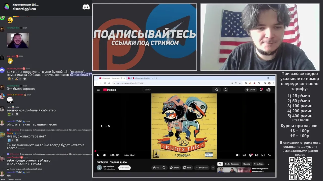Screen dimensions: 323x181
Task: Subscribe to gera sriuba channel
Action: (124, 168)
